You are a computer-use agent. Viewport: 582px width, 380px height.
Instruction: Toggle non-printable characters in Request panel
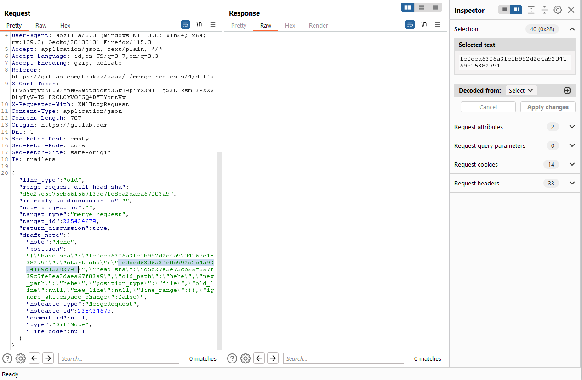[199, 24]
